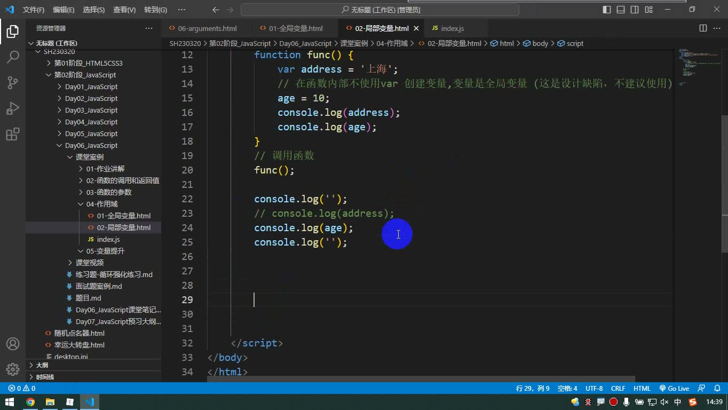This screenshot has width=728, height=410.
Task: Change the CRLF end-of-line sequence
Action: [618, 389]
